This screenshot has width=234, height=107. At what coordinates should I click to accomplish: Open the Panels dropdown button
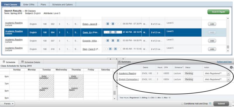pos(7,104)
